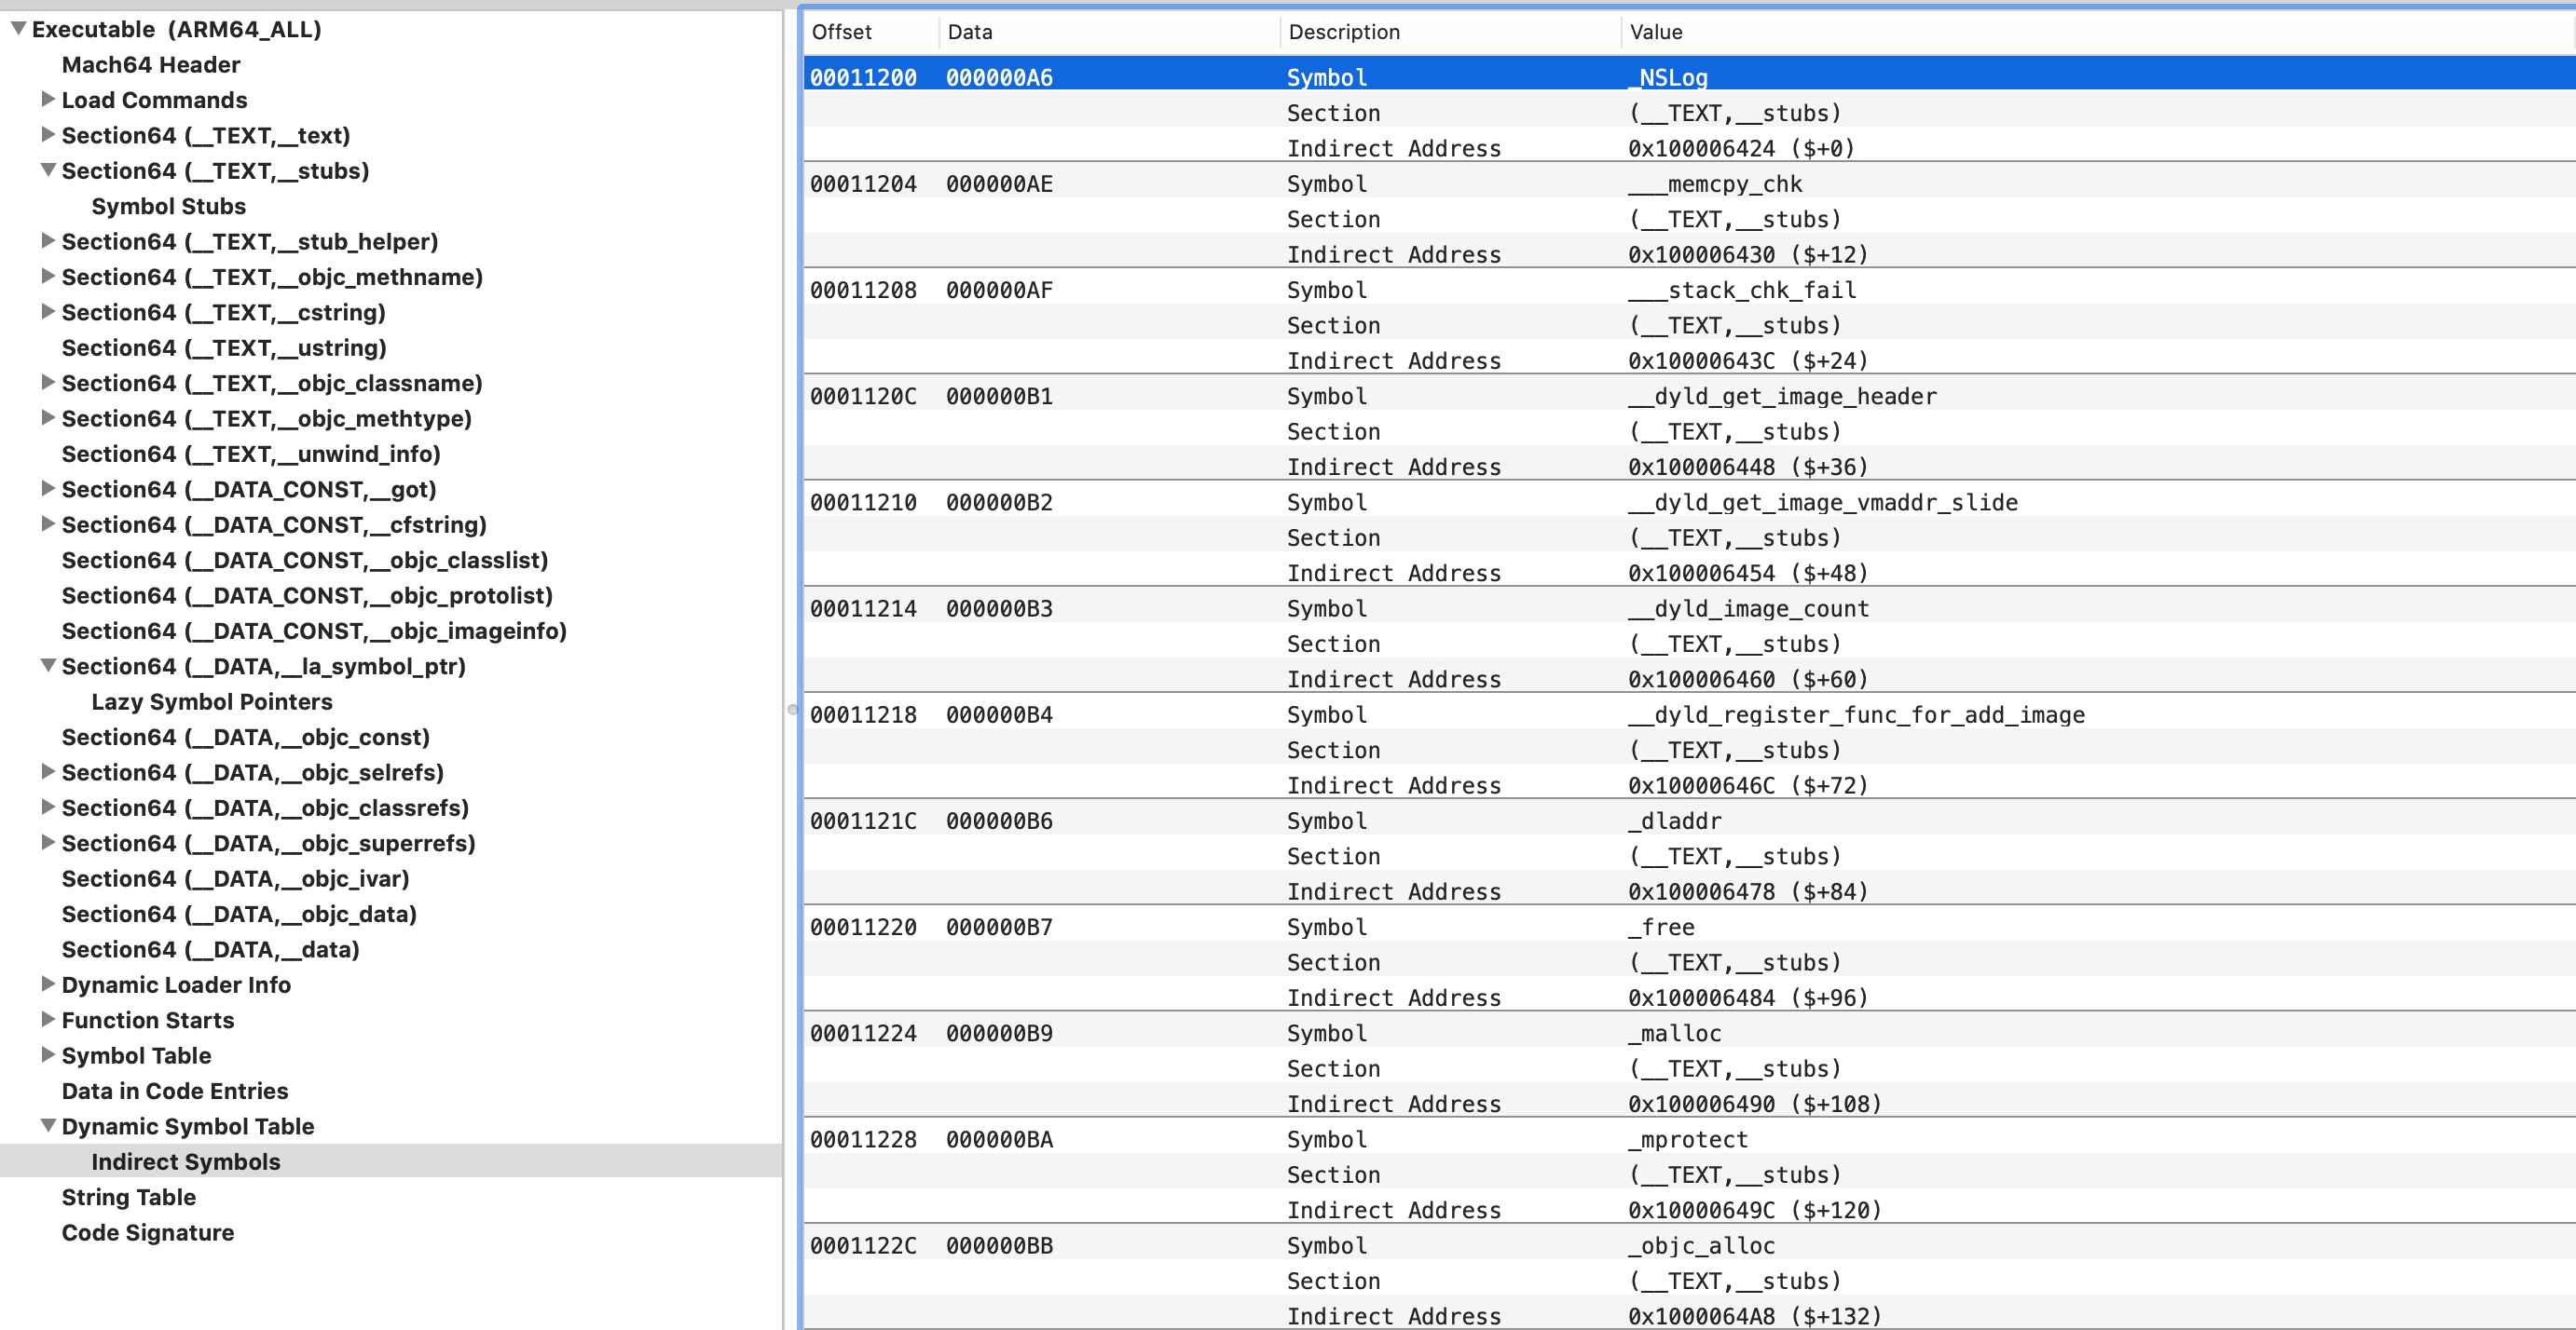Collapse the Executable (ARM64_ALL) root node
Viewport: 2576px width, 1330px height.
[18, 29]
